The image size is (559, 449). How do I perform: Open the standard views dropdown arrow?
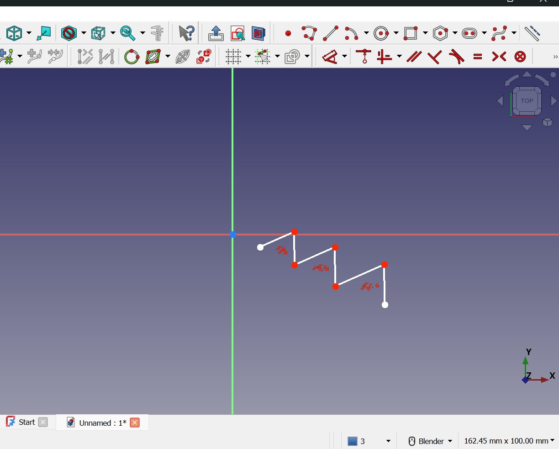[x=29, y=33]
